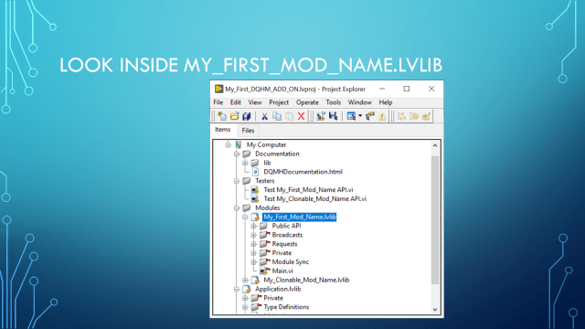
Task: Expand the Type Definitions folder
Action: (x=245, y=307)
